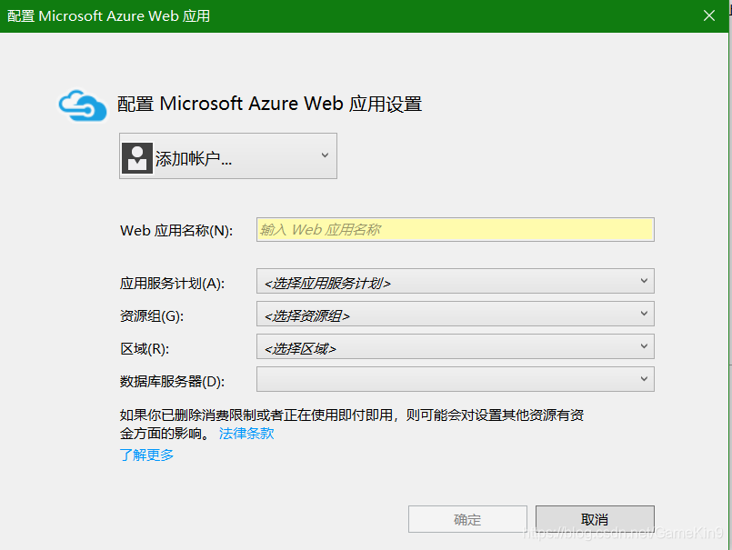Image resolution: width=732 pixels, height=550 pixels.
Task: Click the 配置 Microsoft Azure Web 应用设置 heading
Action: [x=269, y=104]
